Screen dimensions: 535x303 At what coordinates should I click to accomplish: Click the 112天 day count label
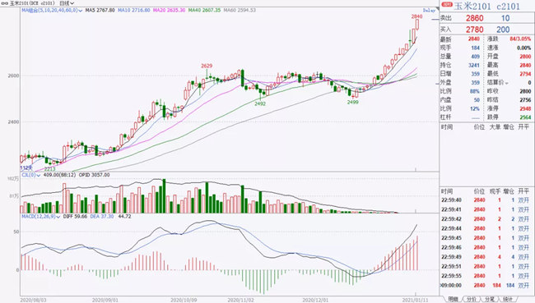[26, 168]
